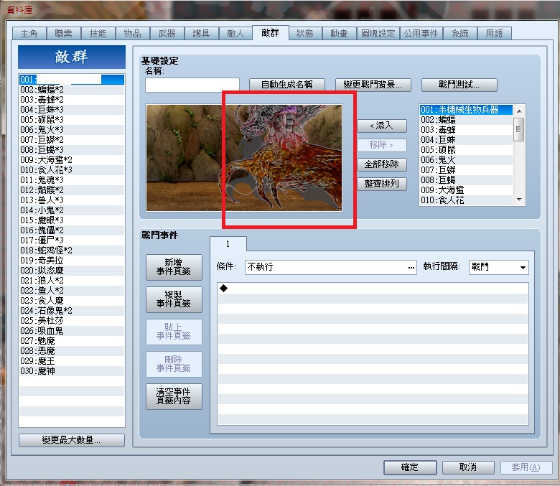The width and height of the screenshot is (560, 486).
Task: Click the battle preview monster image
Action: [280, 157]
